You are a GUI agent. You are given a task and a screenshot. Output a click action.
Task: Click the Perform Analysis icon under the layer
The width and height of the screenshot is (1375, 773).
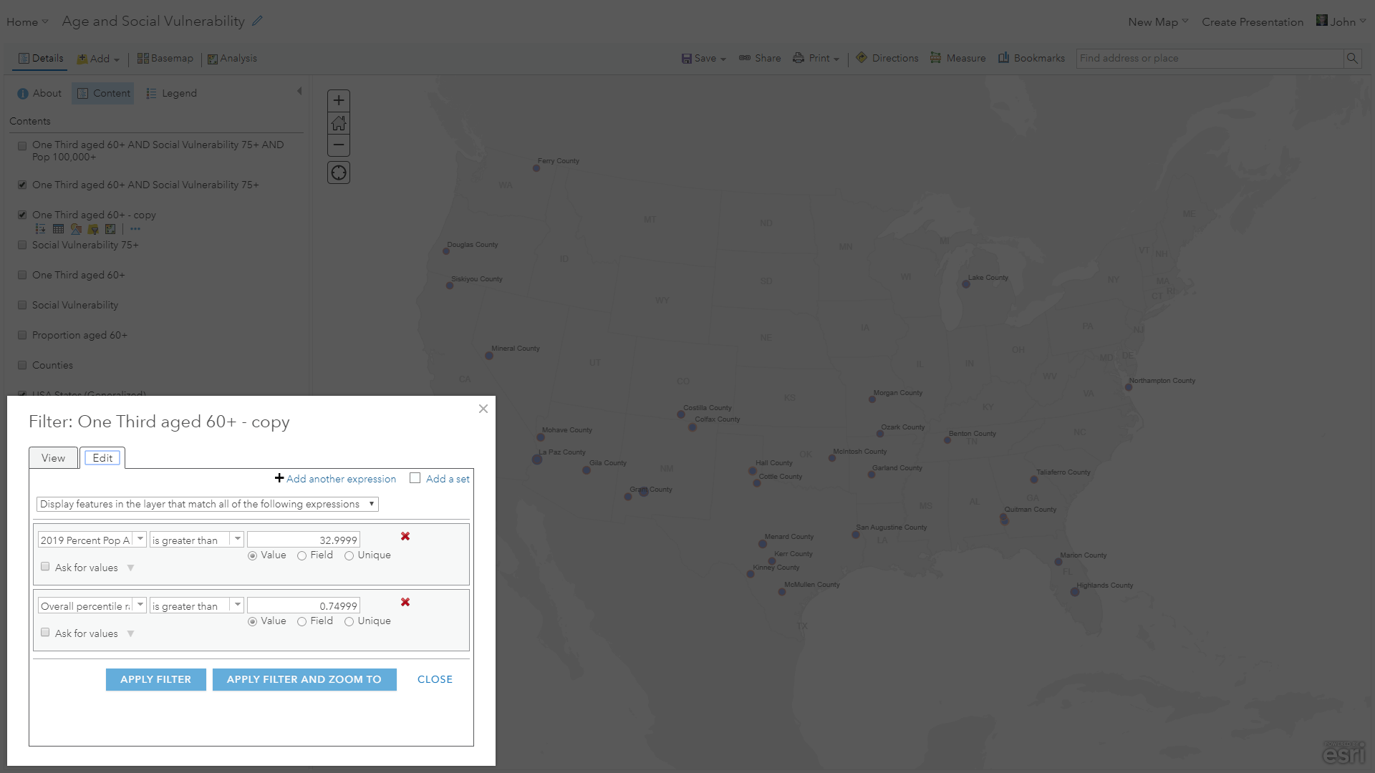pyautogui.click(x=110, y=229)
